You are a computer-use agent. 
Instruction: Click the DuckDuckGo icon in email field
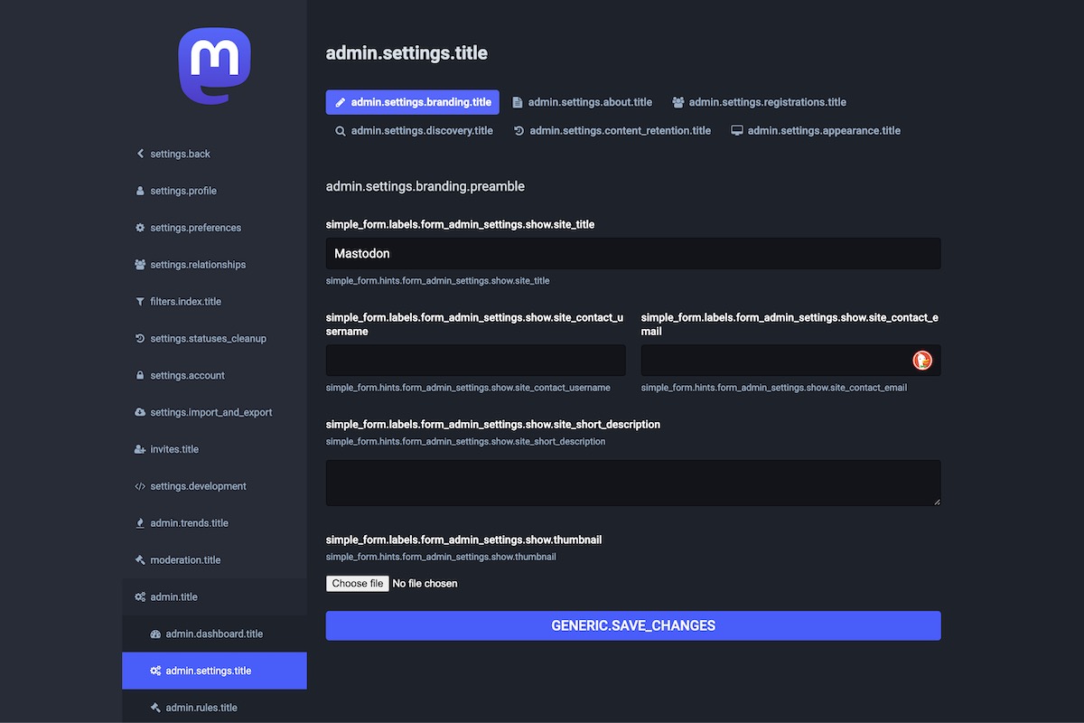tap(922, 361)
